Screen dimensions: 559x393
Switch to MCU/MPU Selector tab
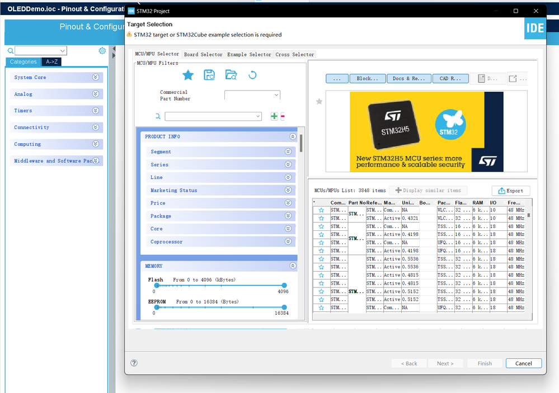coord(157,54)
